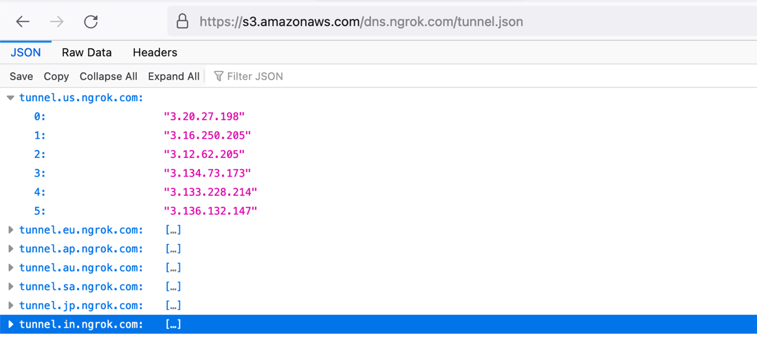Switch to the Raw Data tab
757x347 pixels.
(x=87, y=52)
